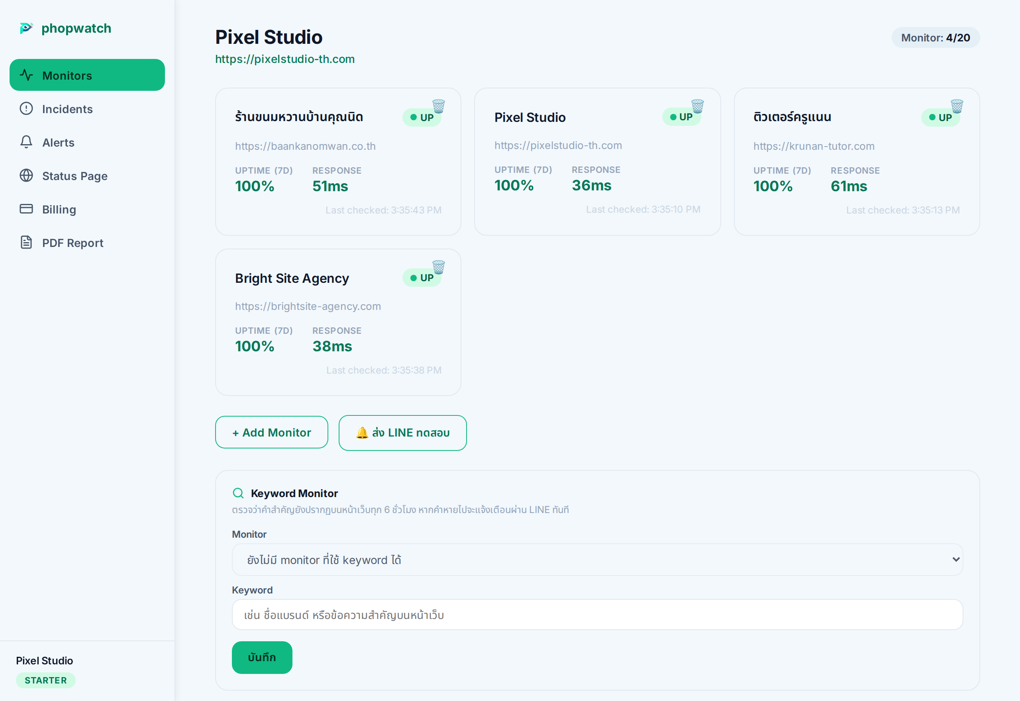Focus the Keyword input field
The image size is (1020, 701).
597,615
